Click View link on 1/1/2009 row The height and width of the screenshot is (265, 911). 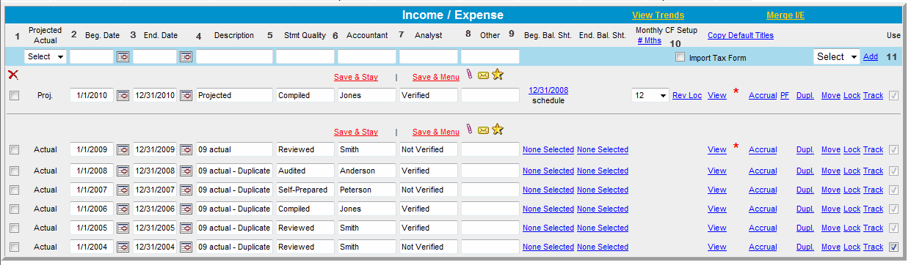717,149
